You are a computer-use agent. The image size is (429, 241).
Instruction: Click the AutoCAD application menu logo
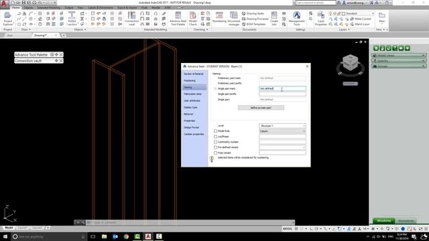coord(4,4)
